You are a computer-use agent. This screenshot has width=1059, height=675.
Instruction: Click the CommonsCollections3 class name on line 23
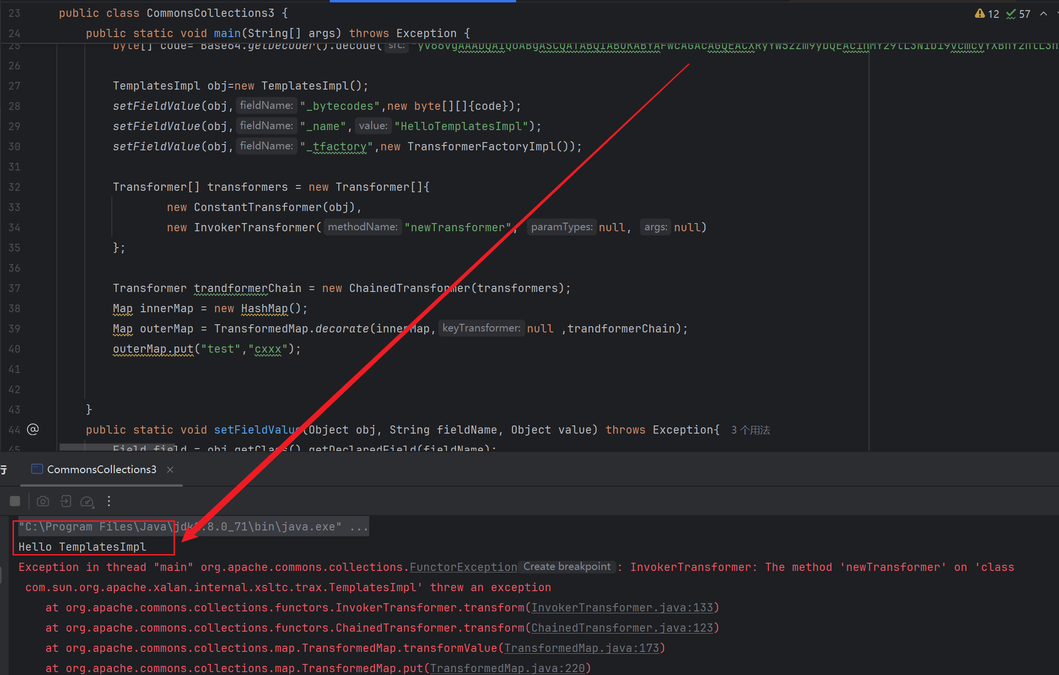pyautogui.click(x=211, y=13)
